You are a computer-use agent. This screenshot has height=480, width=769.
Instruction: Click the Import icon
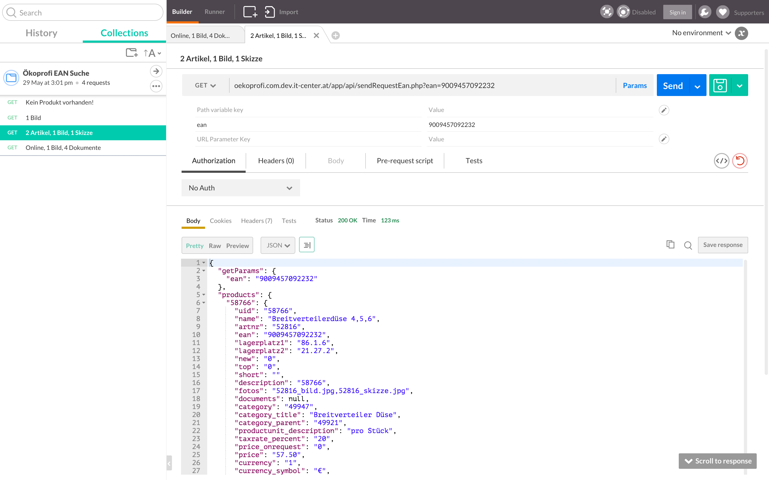270,12
